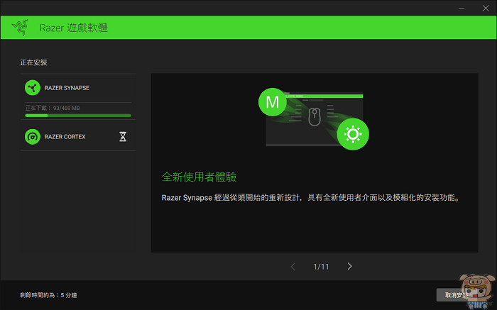497x310 pixels.
Task: Click the Razer Synapse green icon
Action: 33,88
